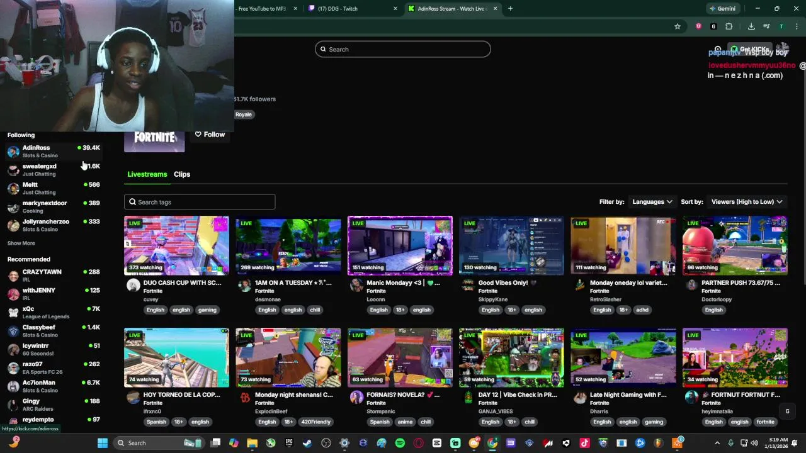Click the 420Friendly tag under ExplodinBeef
This screenshot has width=806, height=453.
pyautogui.click(x=315, y=422)
